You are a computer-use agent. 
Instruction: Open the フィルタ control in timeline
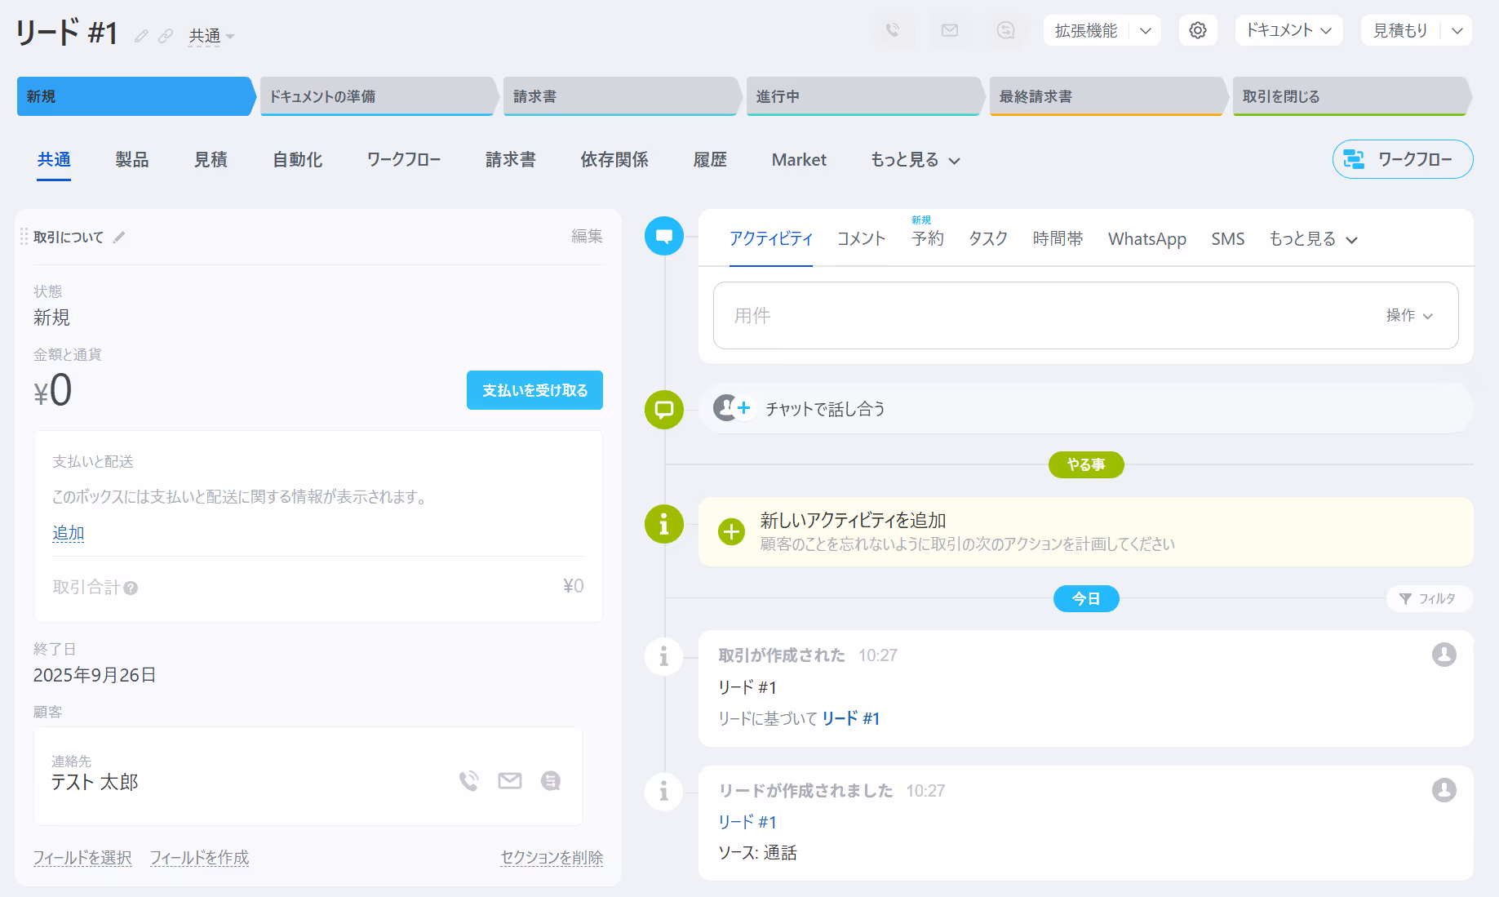pos(1428,599)
